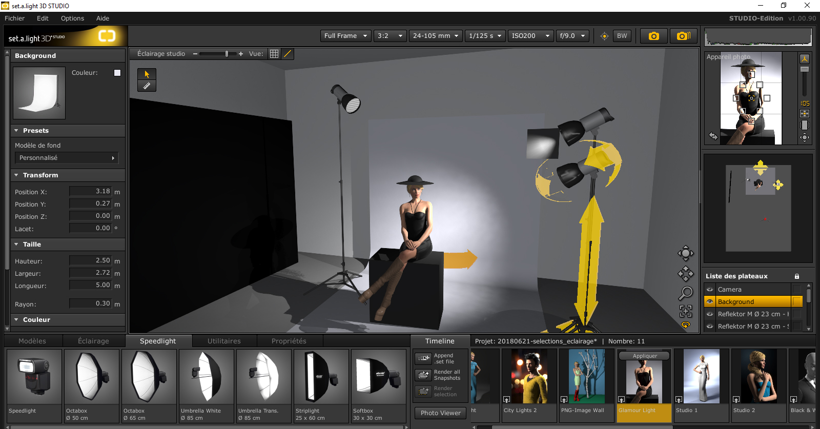Collapse the Couleur section

16,320
